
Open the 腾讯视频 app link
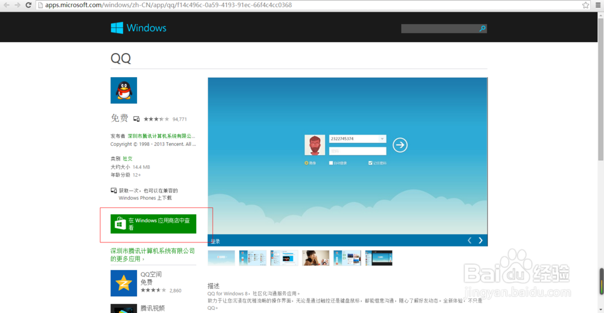point(153,308)
